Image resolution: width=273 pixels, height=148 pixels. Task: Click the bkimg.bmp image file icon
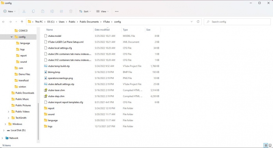pos(46,72)
